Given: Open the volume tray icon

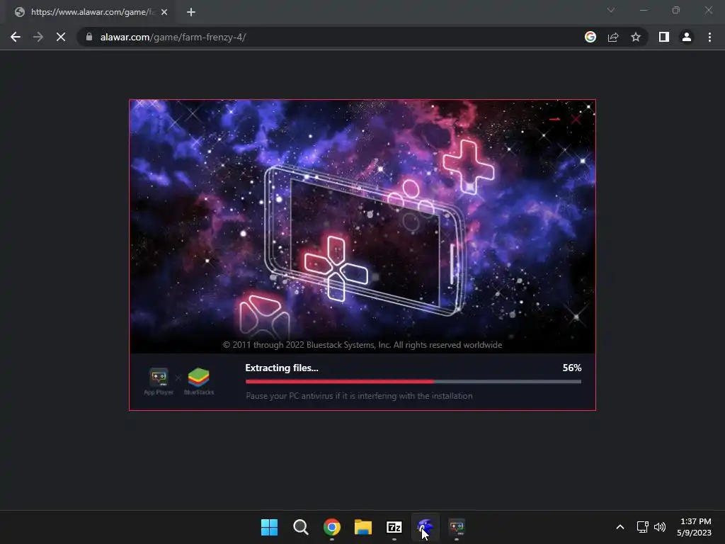Looking at the screenshot, I should [x=660, y=527].
